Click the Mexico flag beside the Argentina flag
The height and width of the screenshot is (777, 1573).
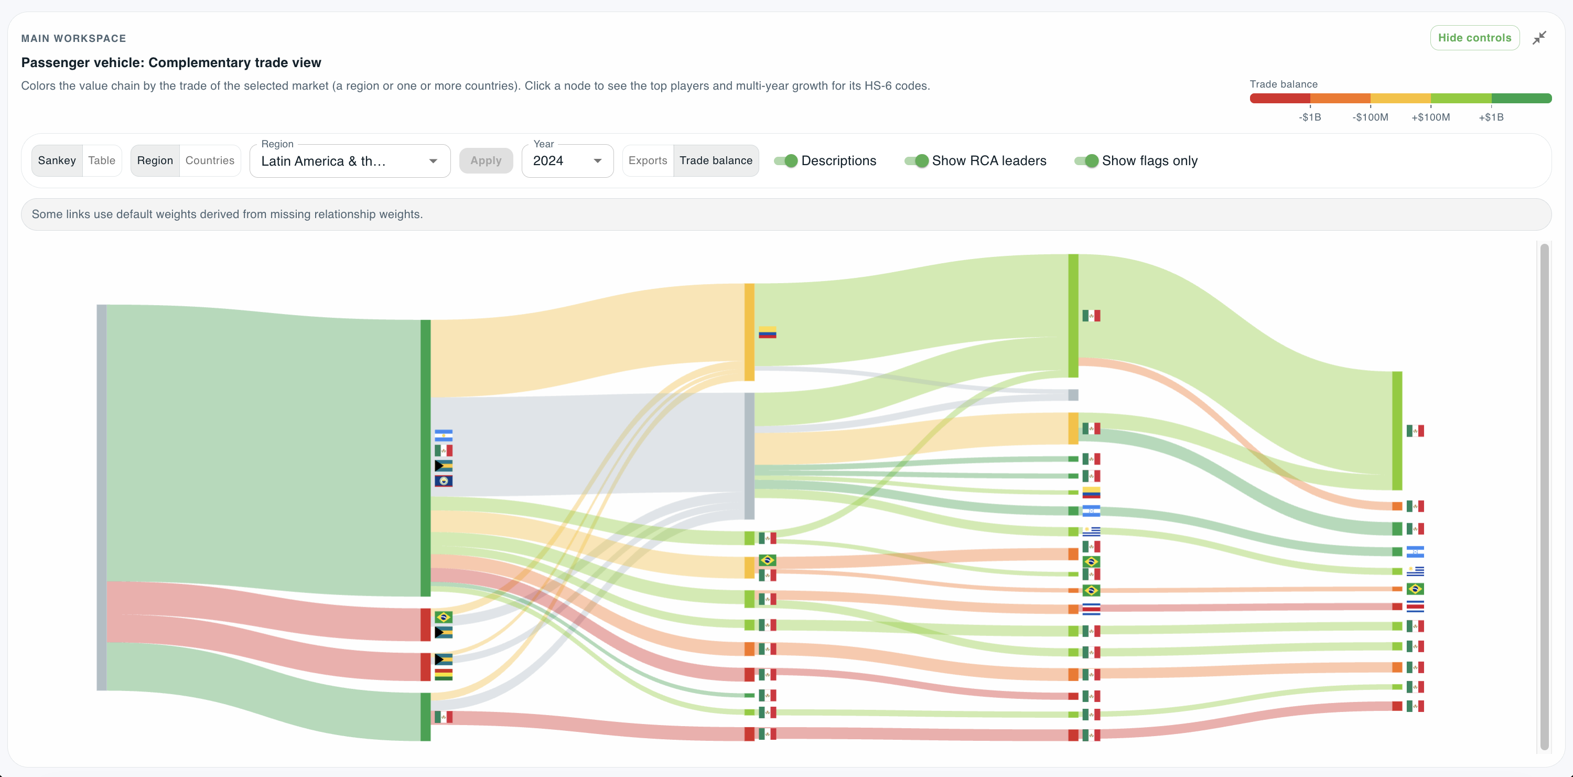443,451
